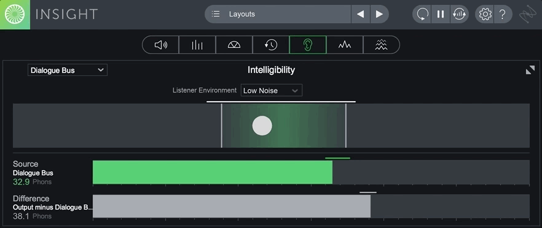Pause the metering

coord(441,14)
